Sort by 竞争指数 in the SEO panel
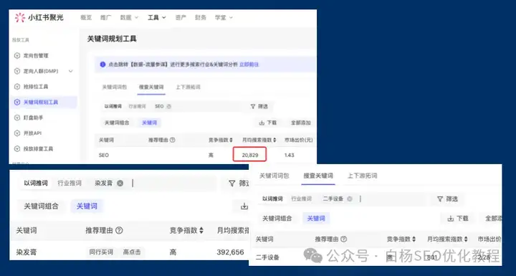The height and width of the screenshot is (276, 516). tap(231, 140)
